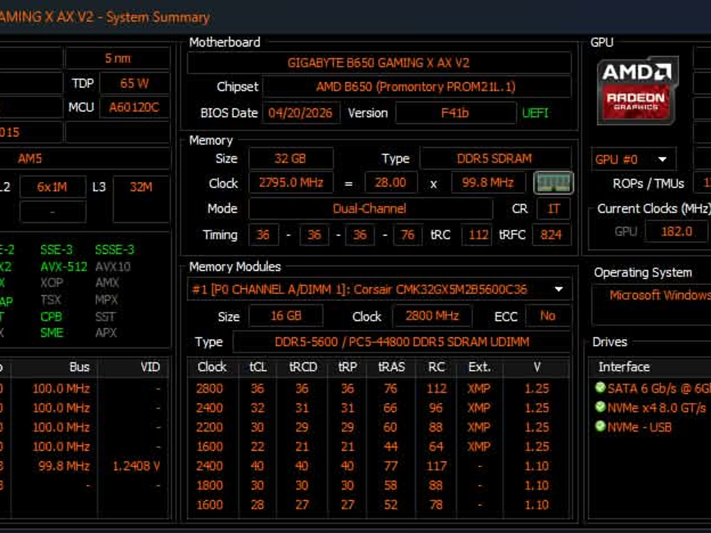Image resolution: width=711 pixels, height=533 pixels.
Task: Click the tRCD column header
Action: (303, 367)
